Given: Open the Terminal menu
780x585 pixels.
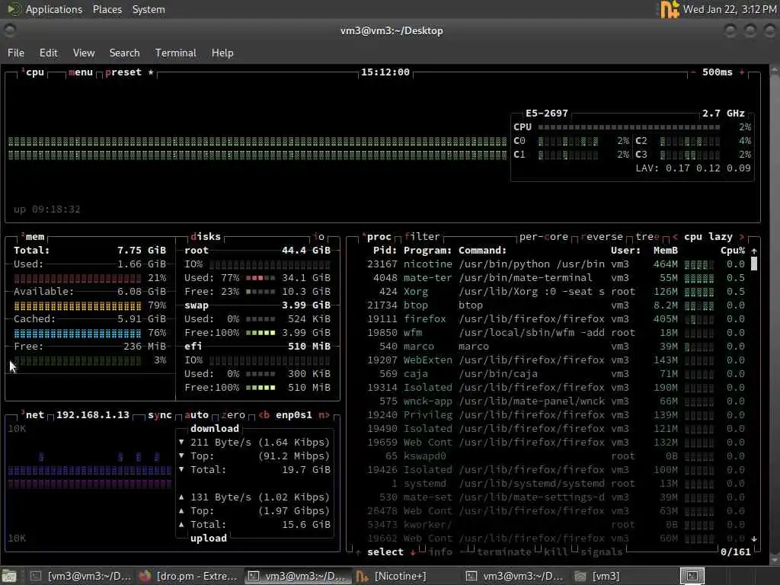Looking at the screenshot, I should tap(176, 53).
